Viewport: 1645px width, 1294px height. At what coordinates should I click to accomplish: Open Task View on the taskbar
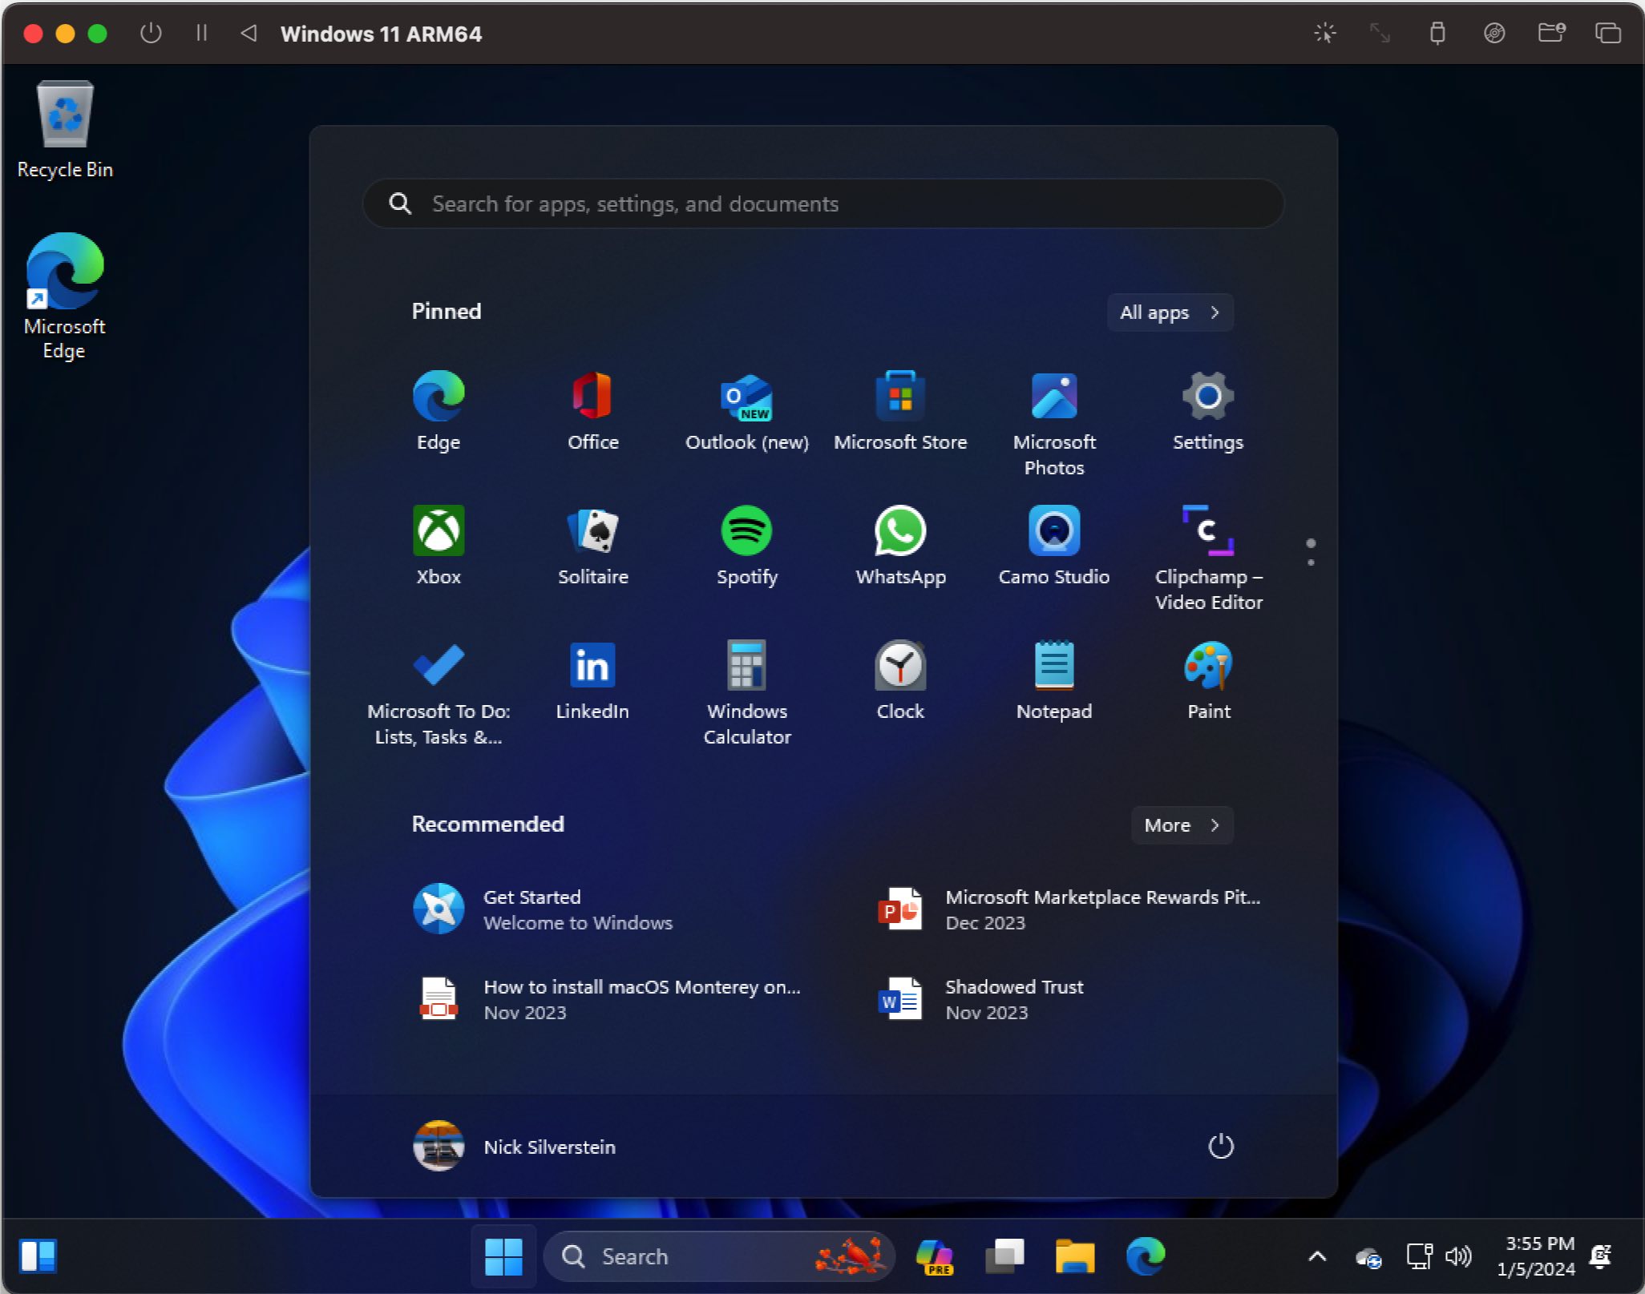[1004, 1256]
